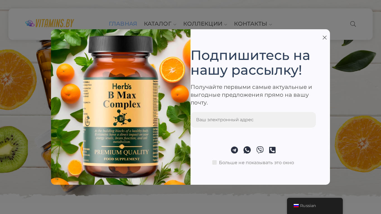The height and width of the screenshot is (214, 381).
Task: Click the Vitamins.by logo
Action: [50, 23]
